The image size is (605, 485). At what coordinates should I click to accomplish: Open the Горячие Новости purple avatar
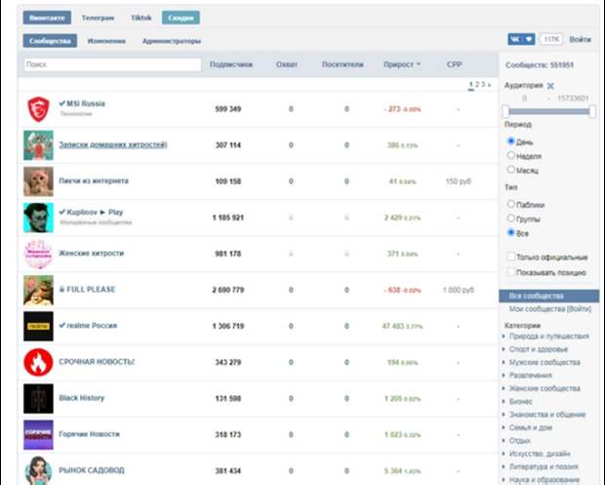click(38, 435)
